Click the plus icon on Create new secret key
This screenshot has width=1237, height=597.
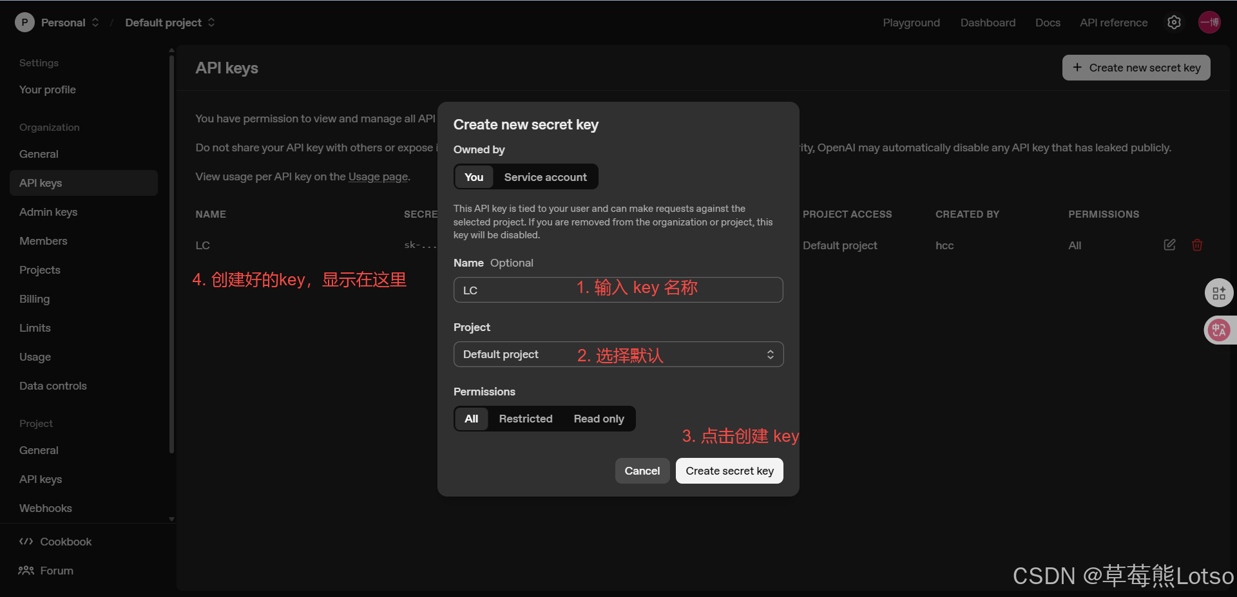[x=1077, y=68]
